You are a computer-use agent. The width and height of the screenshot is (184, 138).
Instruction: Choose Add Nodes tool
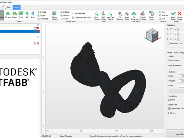click(103, 16)
